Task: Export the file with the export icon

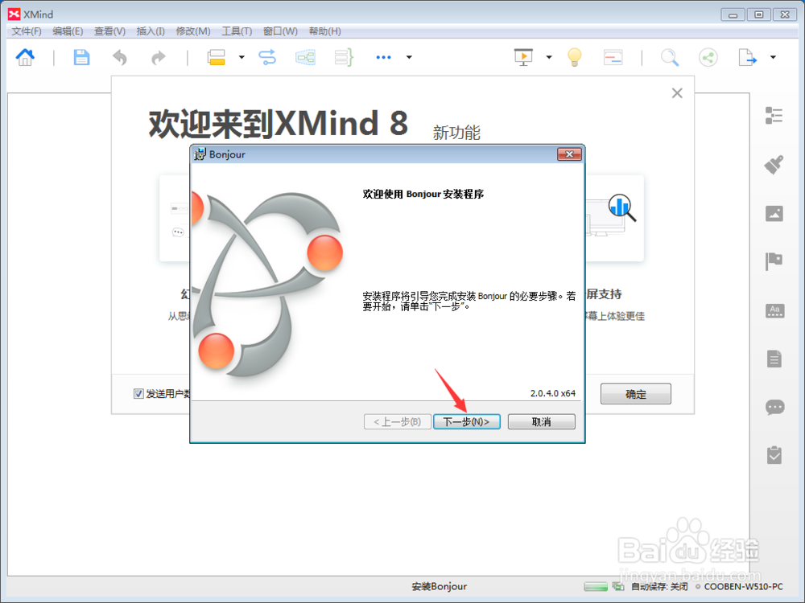Action: [747, 57]
